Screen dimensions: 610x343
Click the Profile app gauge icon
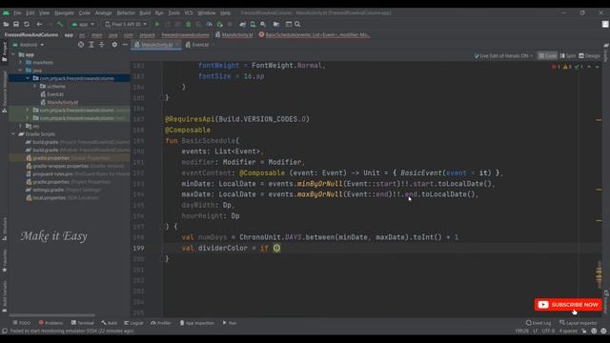(209, 24)
